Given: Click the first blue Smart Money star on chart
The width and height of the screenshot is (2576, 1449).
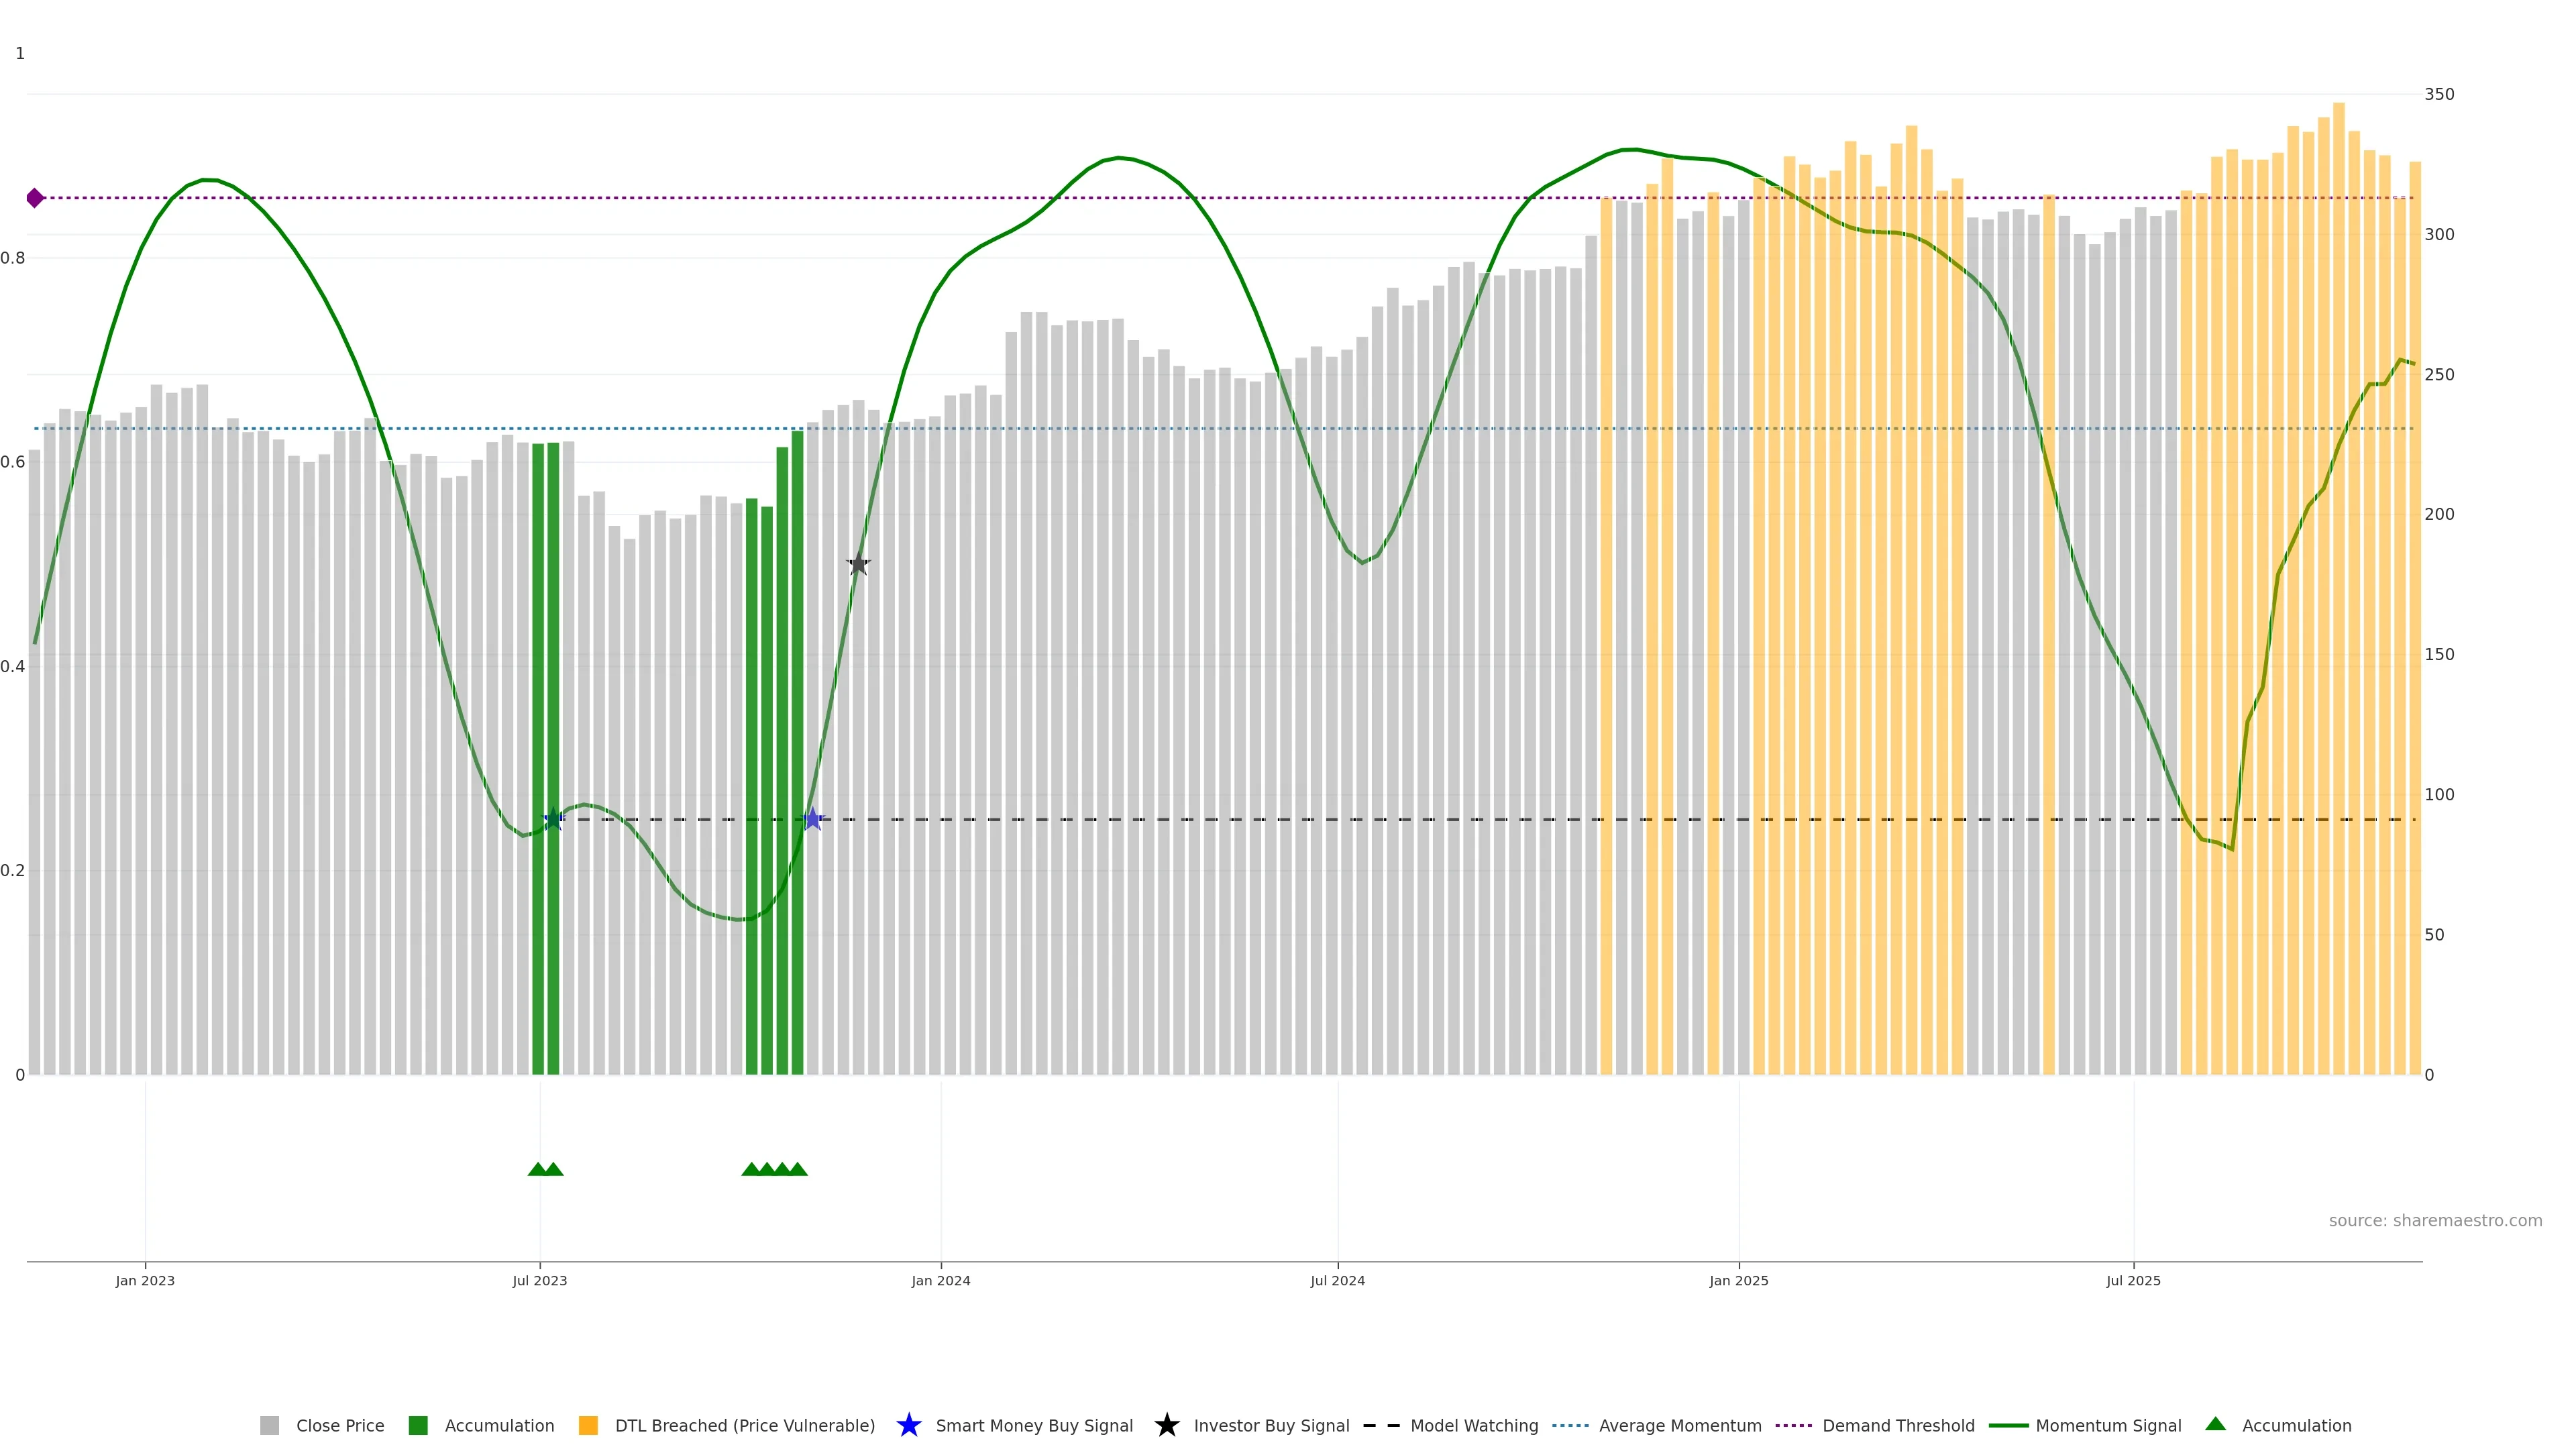Looking at the screenshot, I should coord(553,820).
